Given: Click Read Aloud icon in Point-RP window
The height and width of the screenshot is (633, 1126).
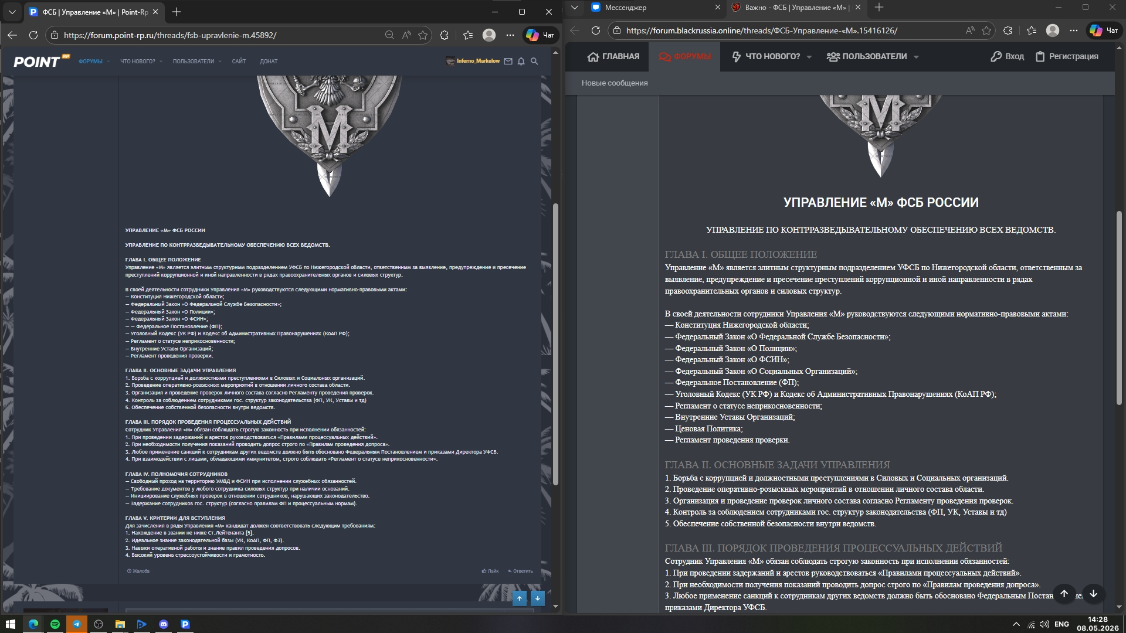Looking at the screenshot, I should click(406, 35).
